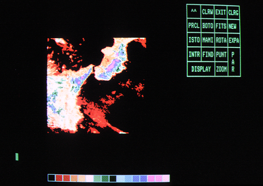Click the ^^ cell in the menu grid
263x186 pixels.
[x=193, y=12]
